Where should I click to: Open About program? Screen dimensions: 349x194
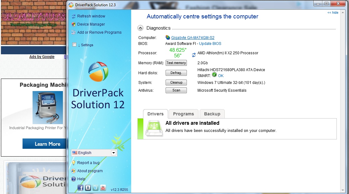click(x=90, y=171)
